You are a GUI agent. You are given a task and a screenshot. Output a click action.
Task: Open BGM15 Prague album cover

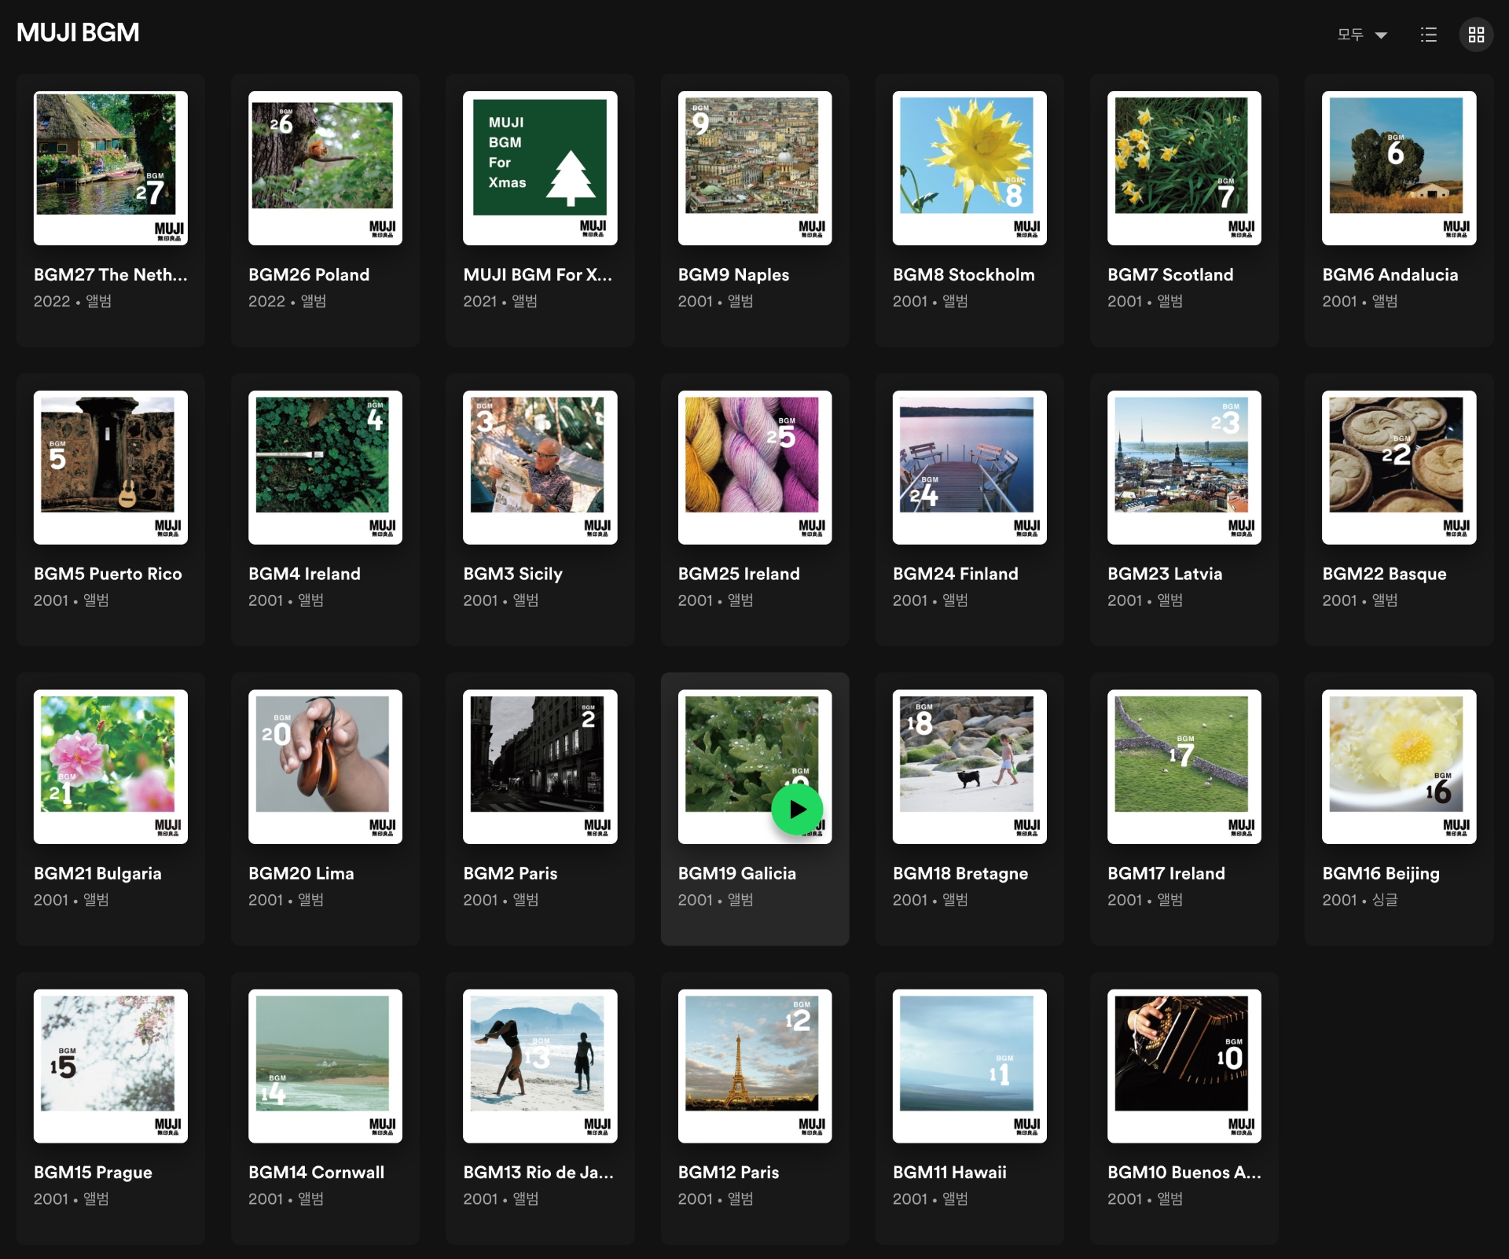[111, 1066]
